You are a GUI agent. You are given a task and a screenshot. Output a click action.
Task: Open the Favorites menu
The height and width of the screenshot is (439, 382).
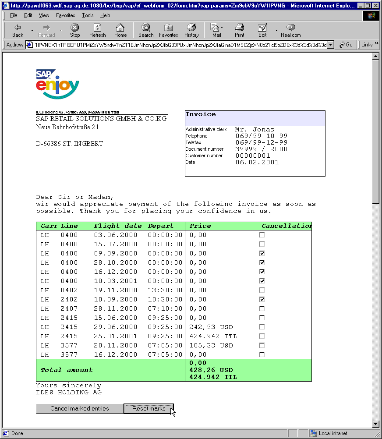pos(65,15)
